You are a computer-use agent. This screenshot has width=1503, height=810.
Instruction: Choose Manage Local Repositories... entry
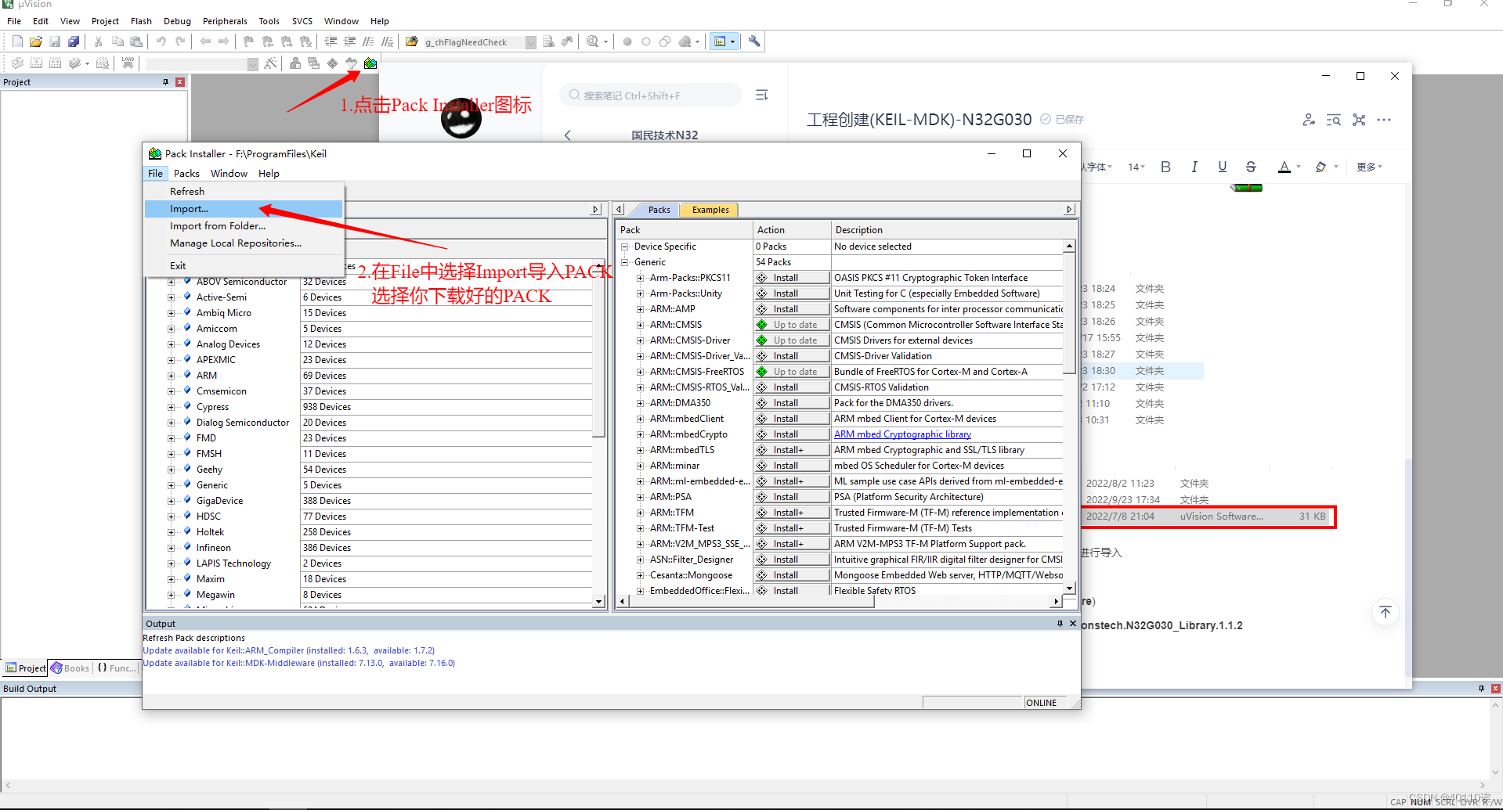tap(244, 243)
